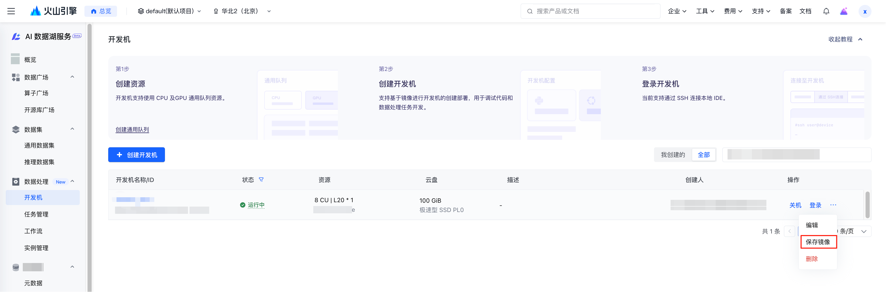Open the 创建通用队列 link

tap(132, 130)
